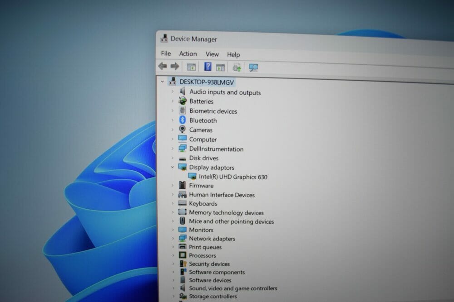Image resolution: width=454 pixels, height=302 pixels.
Task: Collapse the DESKTOP-938LMGV root node
Action: click(163, 81)
